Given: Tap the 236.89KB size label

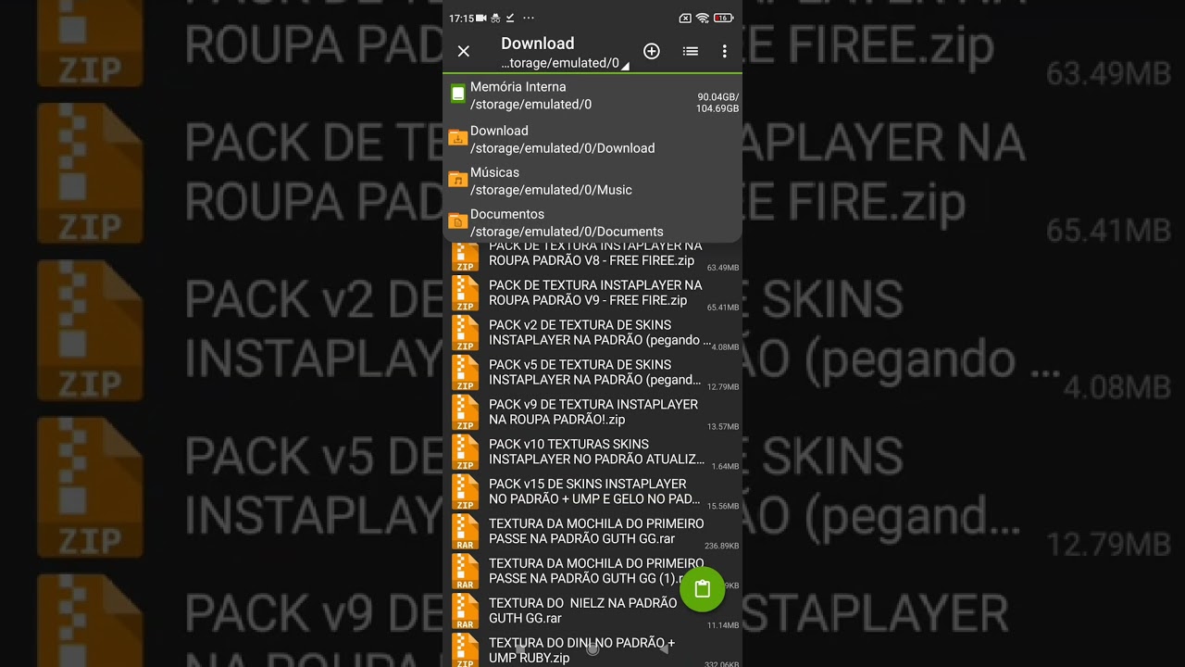Looking at the screenshot, I should (721, 546).
